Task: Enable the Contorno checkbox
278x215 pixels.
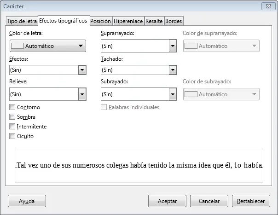Action: click(12, 107)
